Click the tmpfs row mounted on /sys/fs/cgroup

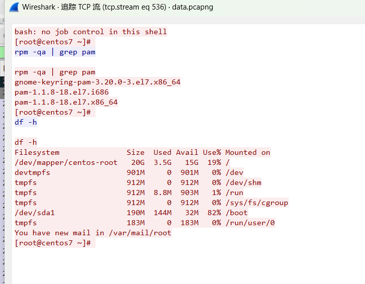tap(151, 203)
